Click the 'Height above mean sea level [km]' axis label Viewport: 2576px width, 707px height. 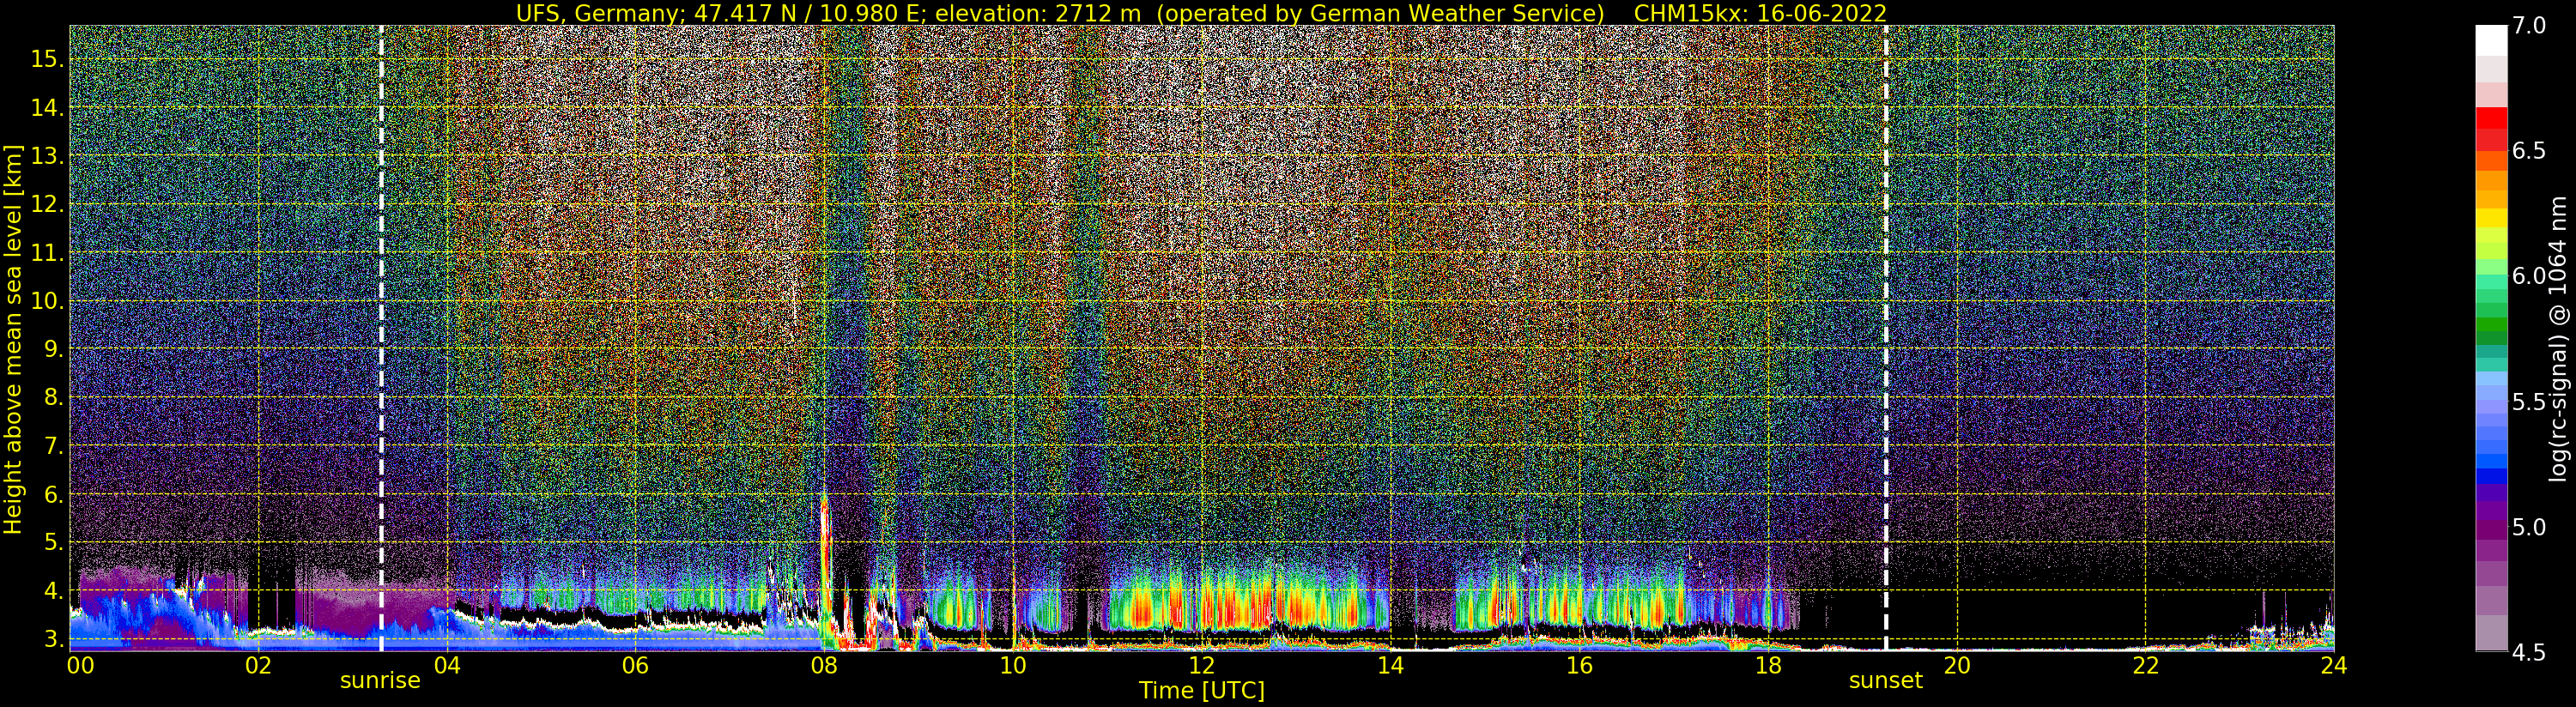click(13, 339)
